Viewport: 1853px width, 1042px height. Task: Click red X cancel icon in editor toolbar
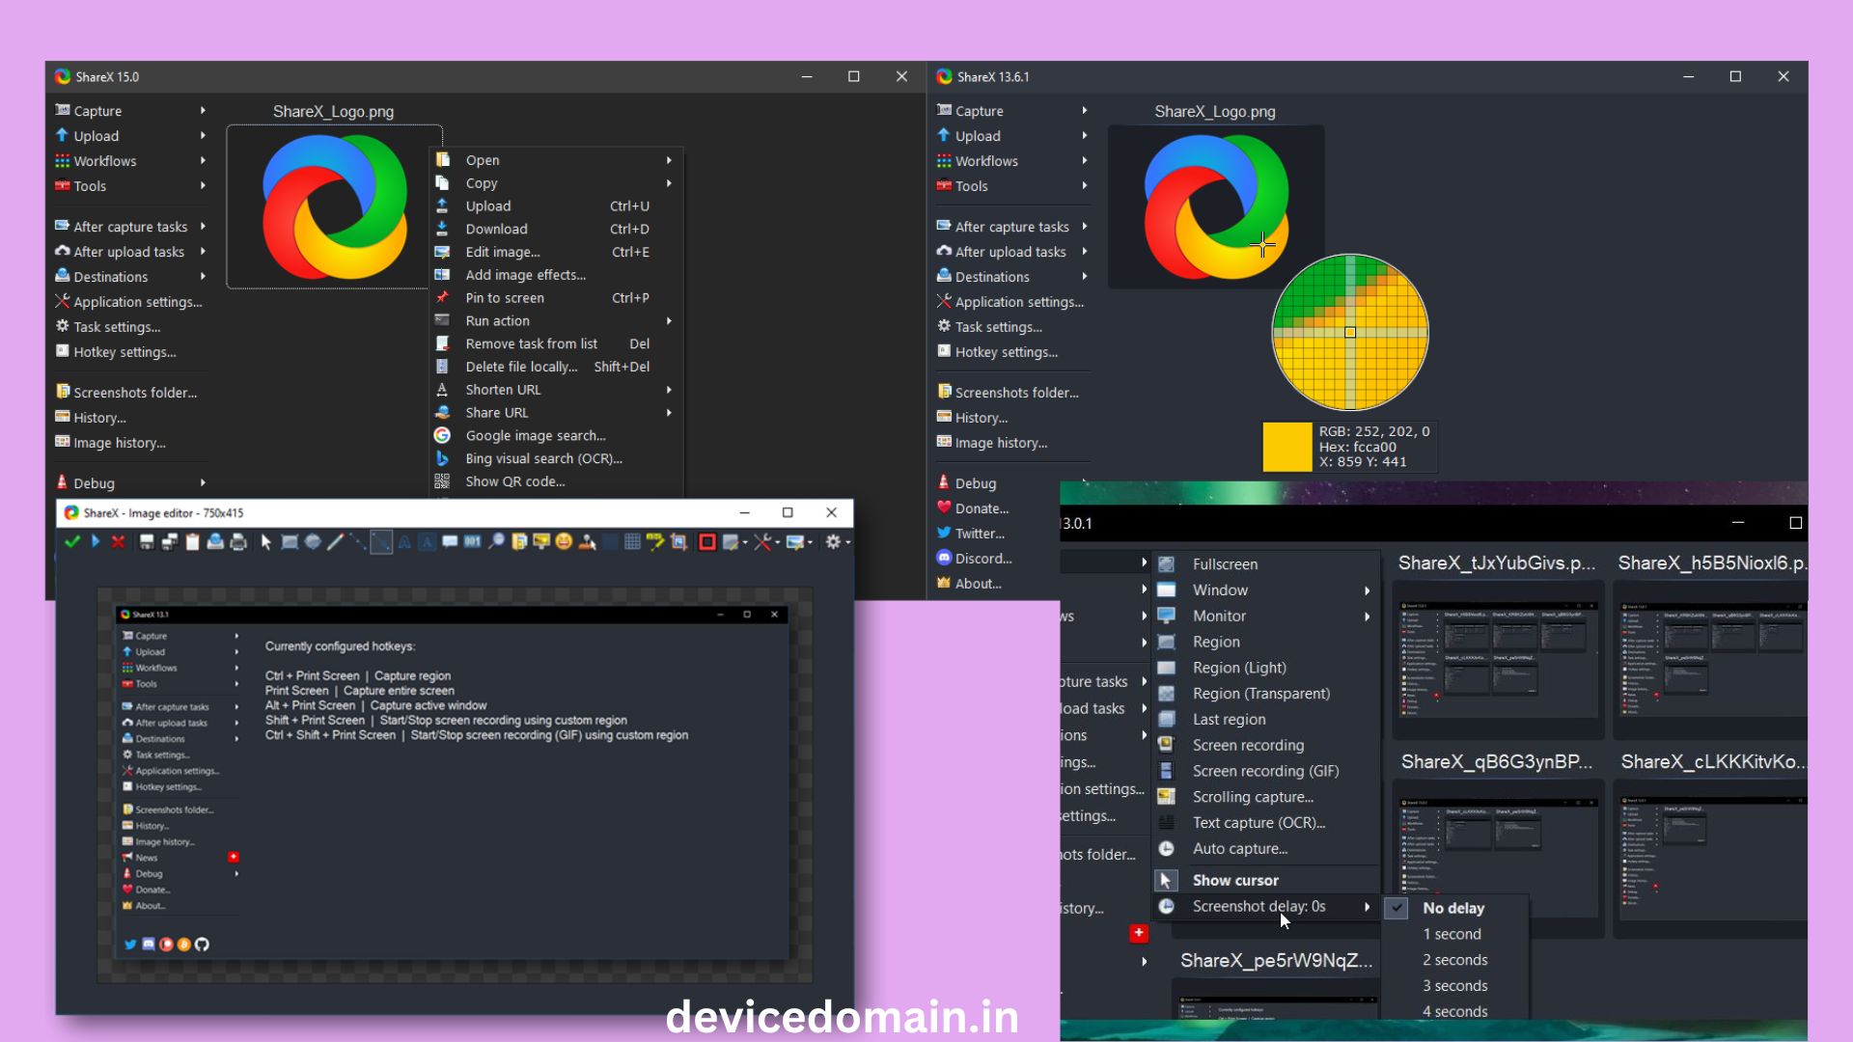(x=118, y=542)
